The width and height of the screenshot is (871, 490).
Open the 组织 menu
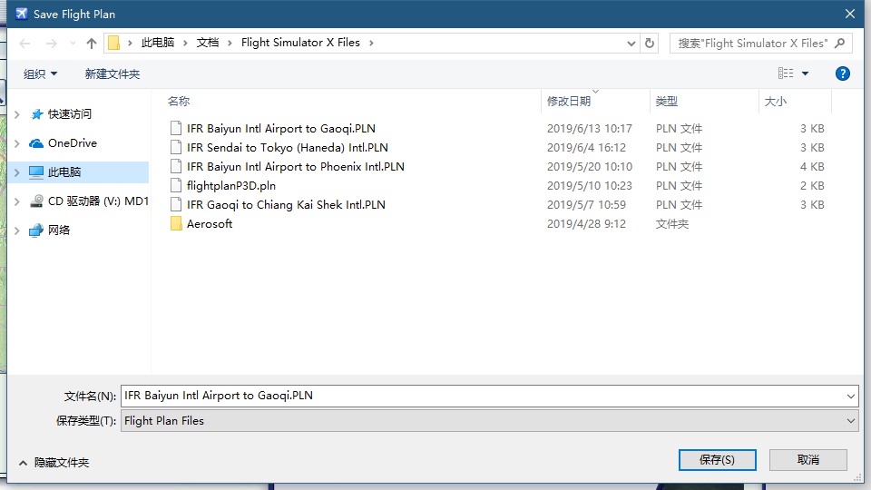click(x=40, y=73)
